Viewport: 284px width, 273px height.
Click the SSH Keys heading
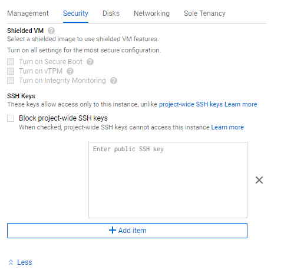21,96
